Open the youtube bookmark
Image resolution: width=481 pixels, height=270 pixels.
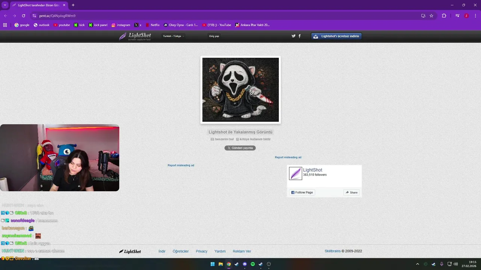click(62, 25)
